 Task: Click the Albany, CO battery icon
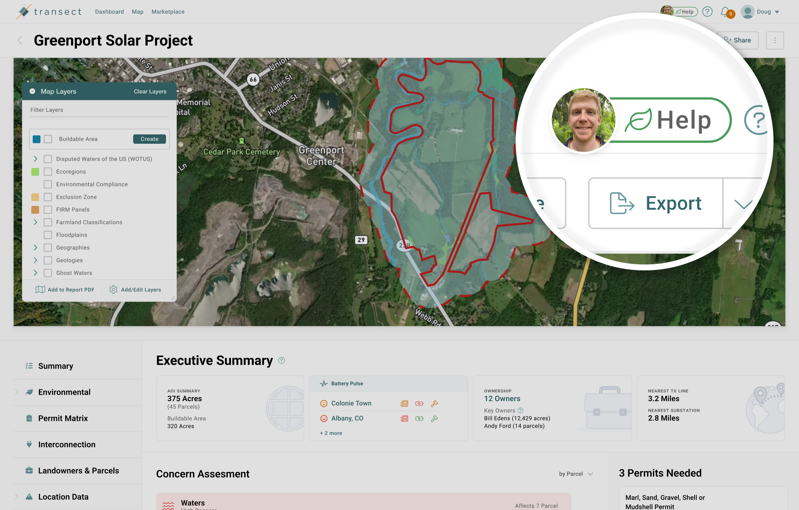(419, 419)
